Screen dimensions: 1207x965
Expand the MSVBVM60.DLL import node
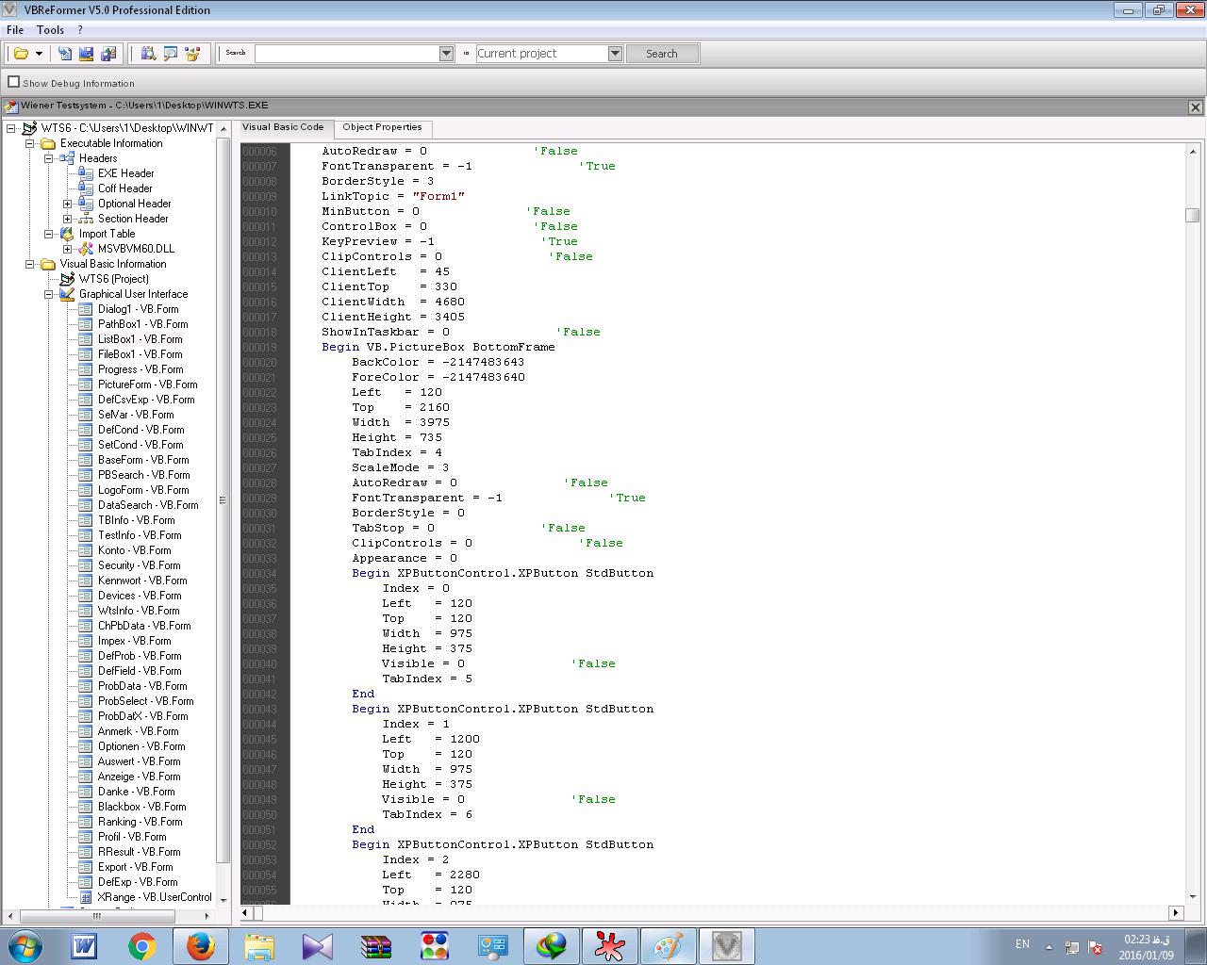coord(67,249)
